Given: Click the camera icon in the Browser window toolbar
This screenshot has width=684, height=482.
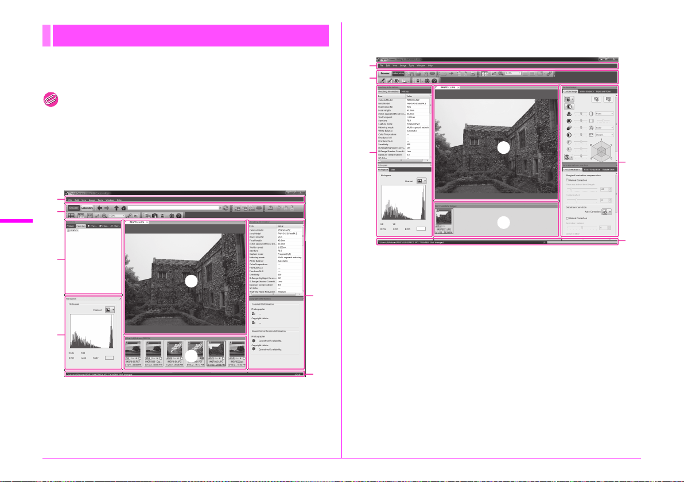Looking at the screenshot, I should point(155,216).
